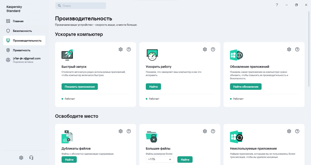
Task: Click the help question mark in title bar
Action: tap(277, 5)
